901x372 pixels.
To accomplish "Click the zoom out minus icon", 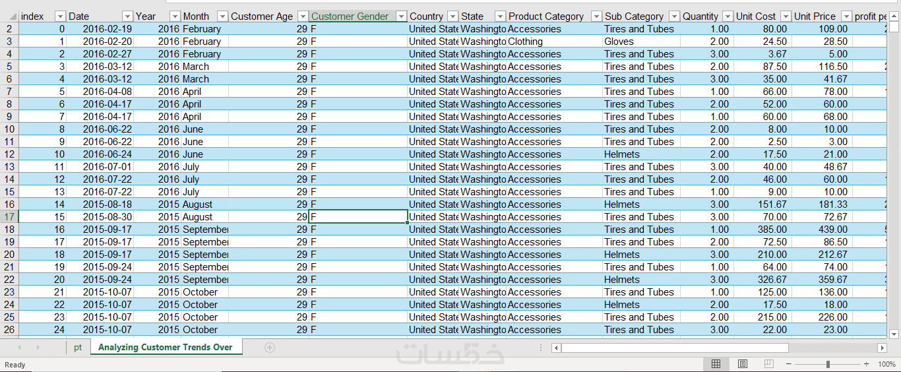I will pos(788,364).
